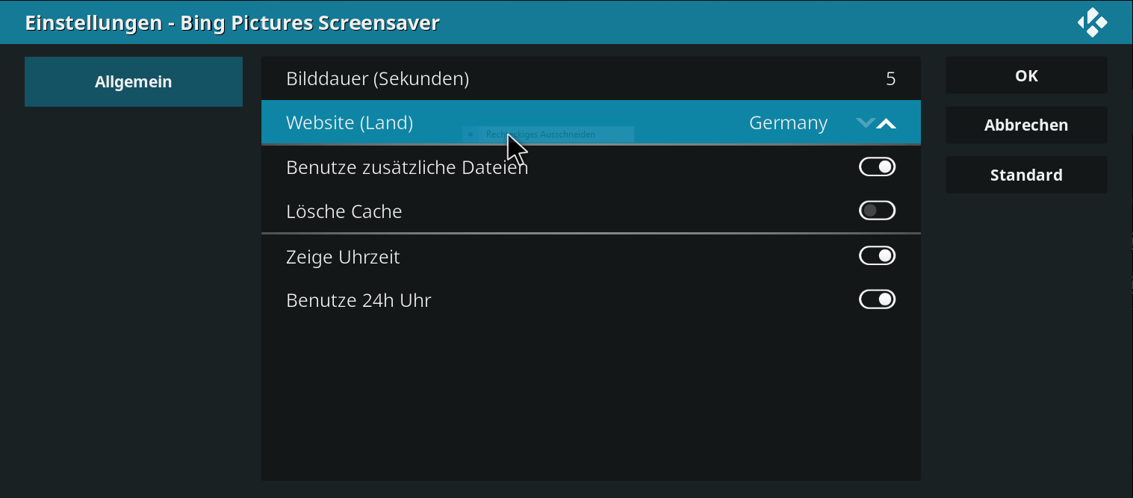Screen dimensions: 1133x498
Task: Click the Lösche Cache label text
Action: pos(344,211)
